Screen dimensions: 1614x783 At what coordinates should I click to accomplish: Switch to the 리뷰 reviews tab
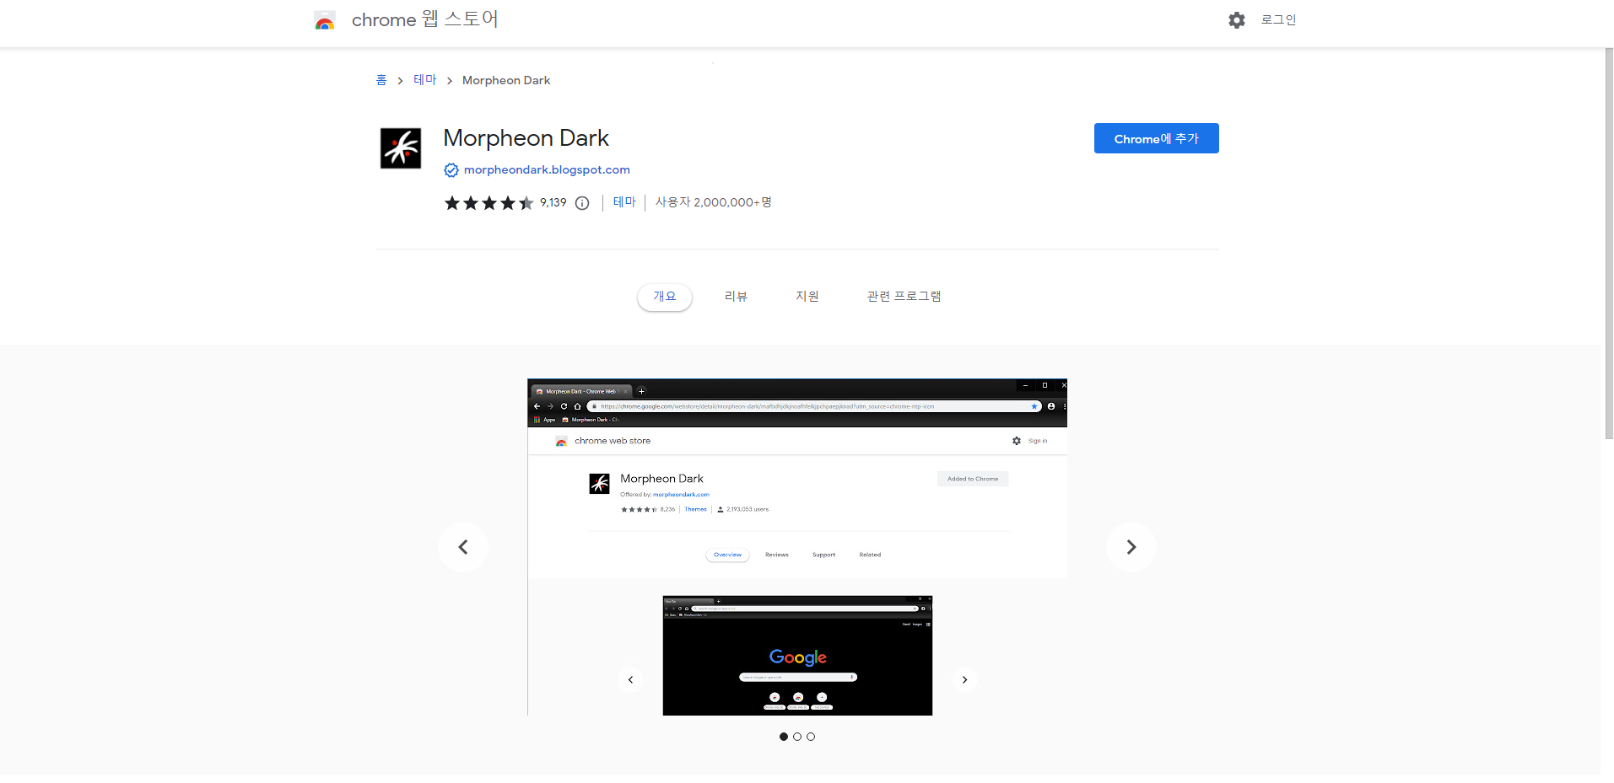[x=736, y=297]
